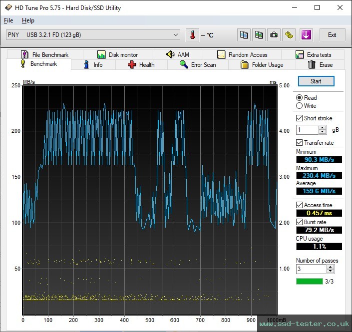Switch to the Extra tests tab

pyautogui.click(x=313, y=54)
